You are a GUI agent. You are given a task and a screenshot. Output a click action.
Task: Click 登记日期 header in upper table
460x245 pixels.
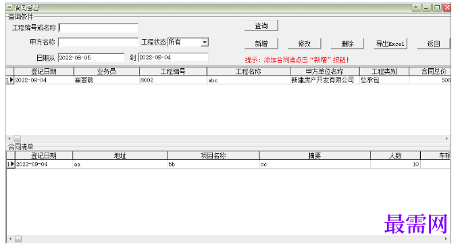pyautogui.click(x=44, y=72)
